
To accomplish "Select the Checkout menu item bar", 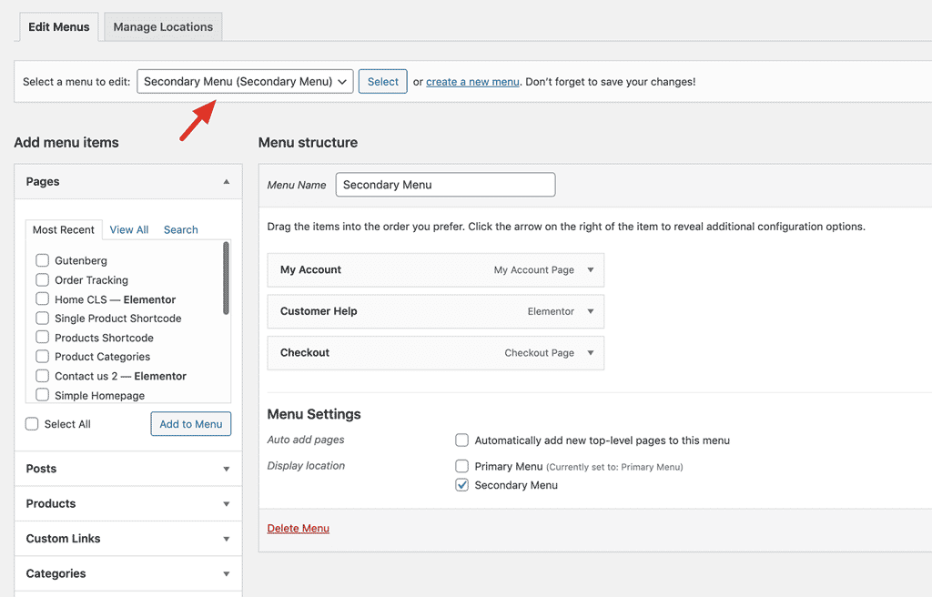I will (x=436, y=352).
